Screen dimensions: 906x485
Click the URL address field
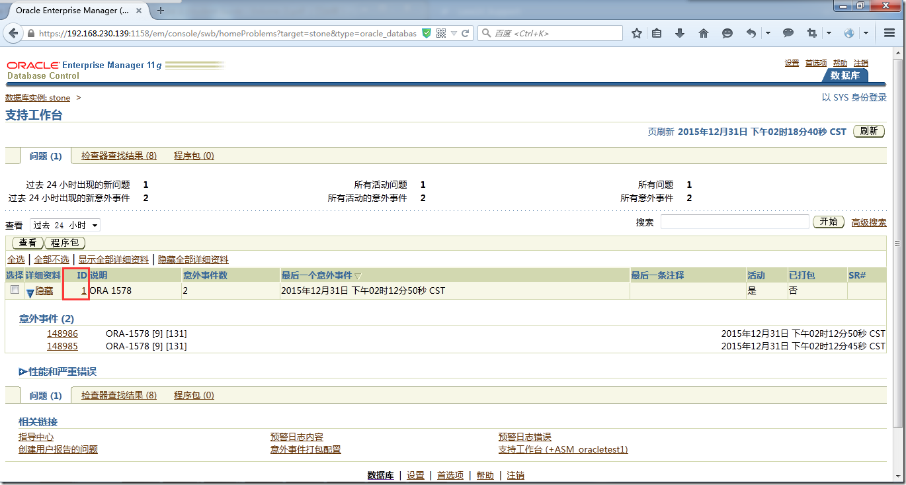click(227, 33)
